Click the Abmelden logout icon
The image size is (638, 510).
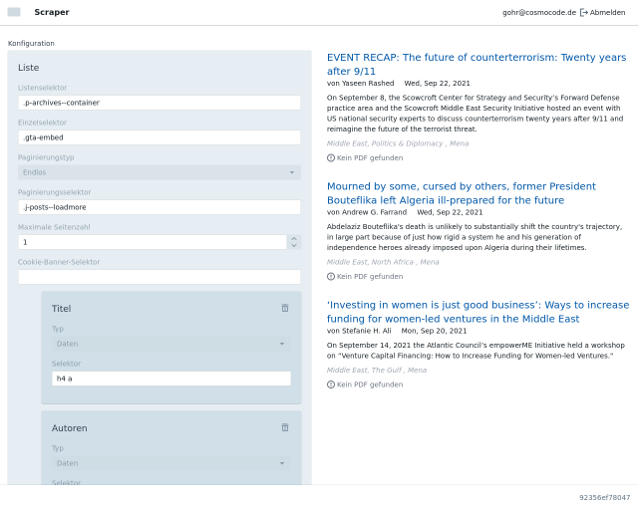(584, 12)
